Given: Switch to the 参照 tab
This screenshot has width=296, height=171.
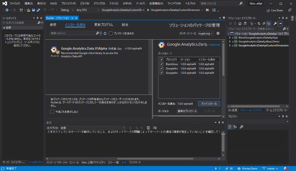Looking at the screenshot, I should [53, 25].
